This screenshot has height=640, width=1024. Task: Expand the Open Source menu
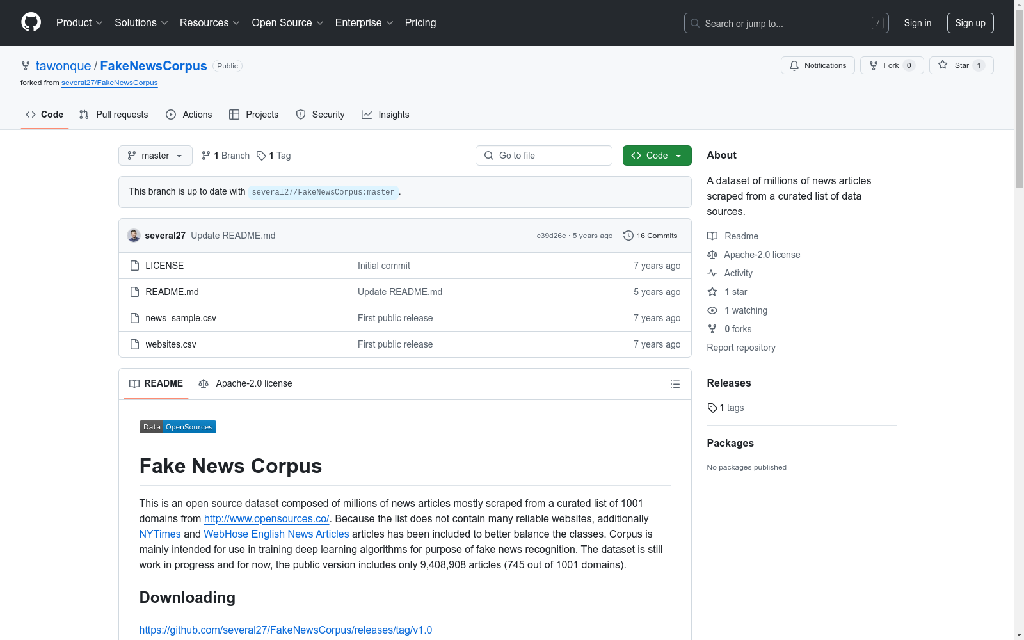click(x=288, y=23)
